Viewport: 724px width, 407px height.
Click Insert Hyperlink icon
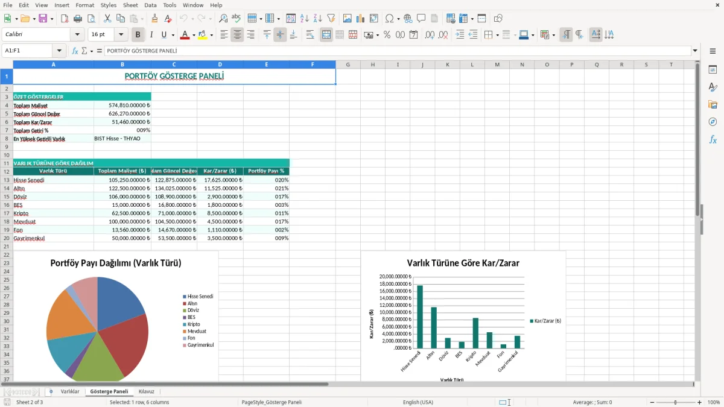[x=408, y=19]
